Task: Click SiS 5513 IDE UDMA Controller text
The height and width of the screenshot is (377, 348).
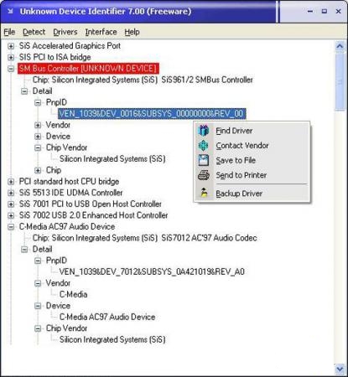Action: coord(70,193)
